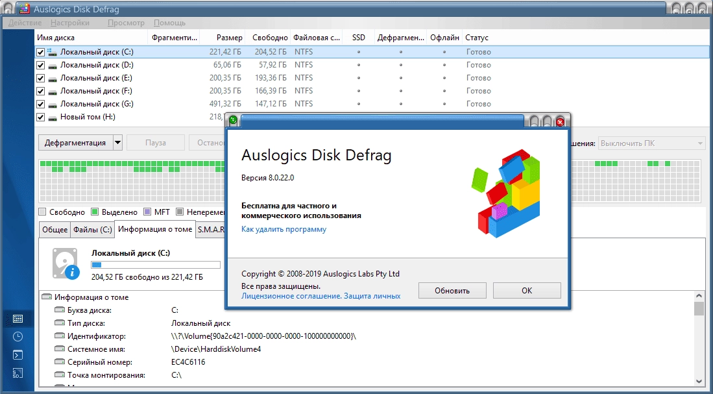Click the Auslogics Disk Defrag title bar icon
Viewport: 713px width, 394px height.
click(25, 8)
